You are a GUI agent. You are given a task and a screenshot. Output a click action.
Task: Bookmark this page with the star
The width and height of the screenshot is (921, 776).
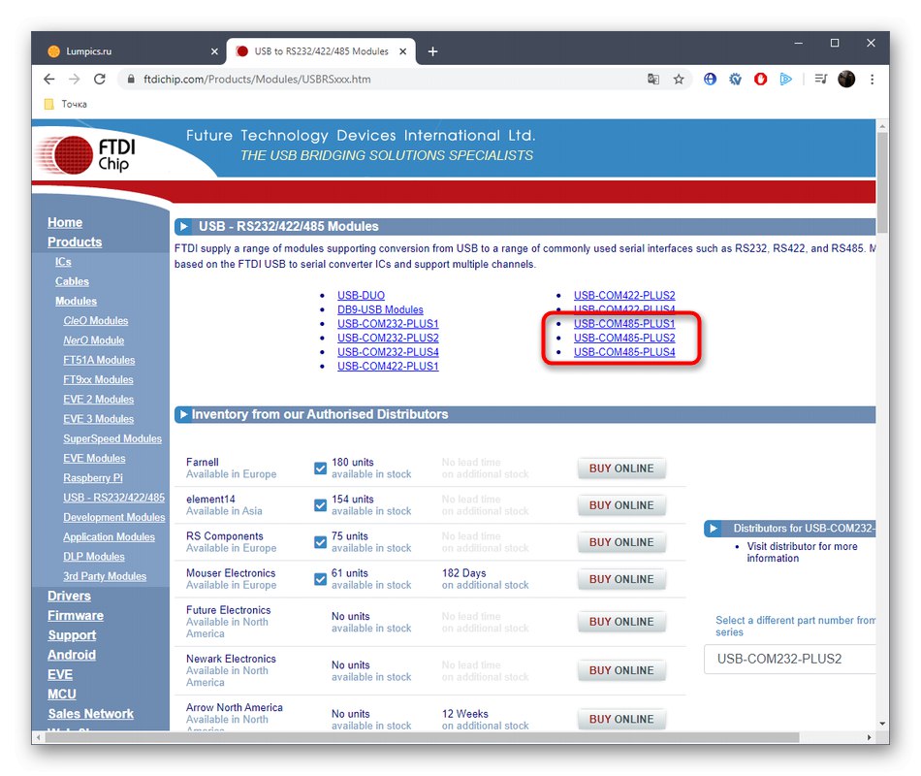(679, 80)
